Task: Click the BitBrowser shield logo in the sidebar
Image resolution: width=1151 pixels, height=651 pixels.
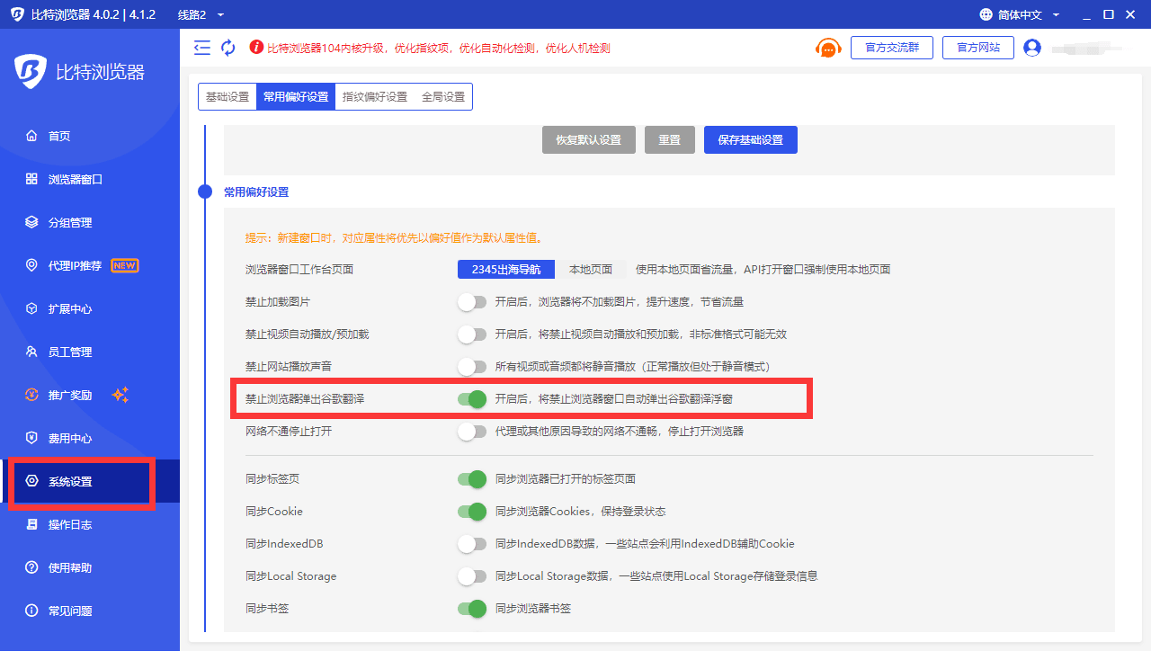Action: (x=31, y=72)
